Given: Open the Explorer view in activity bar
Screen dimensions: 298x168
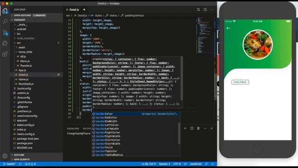Looking at the screenshot, I should click(5, 11).
